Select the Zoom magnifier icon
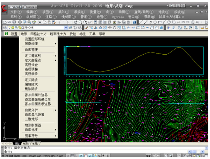 pos(80,22)
